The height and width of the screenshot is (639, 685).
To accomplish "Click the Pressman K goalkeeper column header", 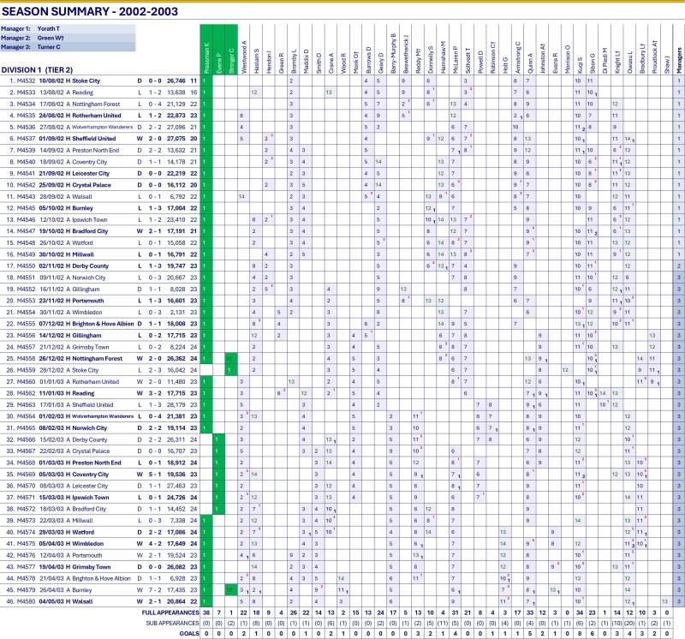I will coord(206,50).
